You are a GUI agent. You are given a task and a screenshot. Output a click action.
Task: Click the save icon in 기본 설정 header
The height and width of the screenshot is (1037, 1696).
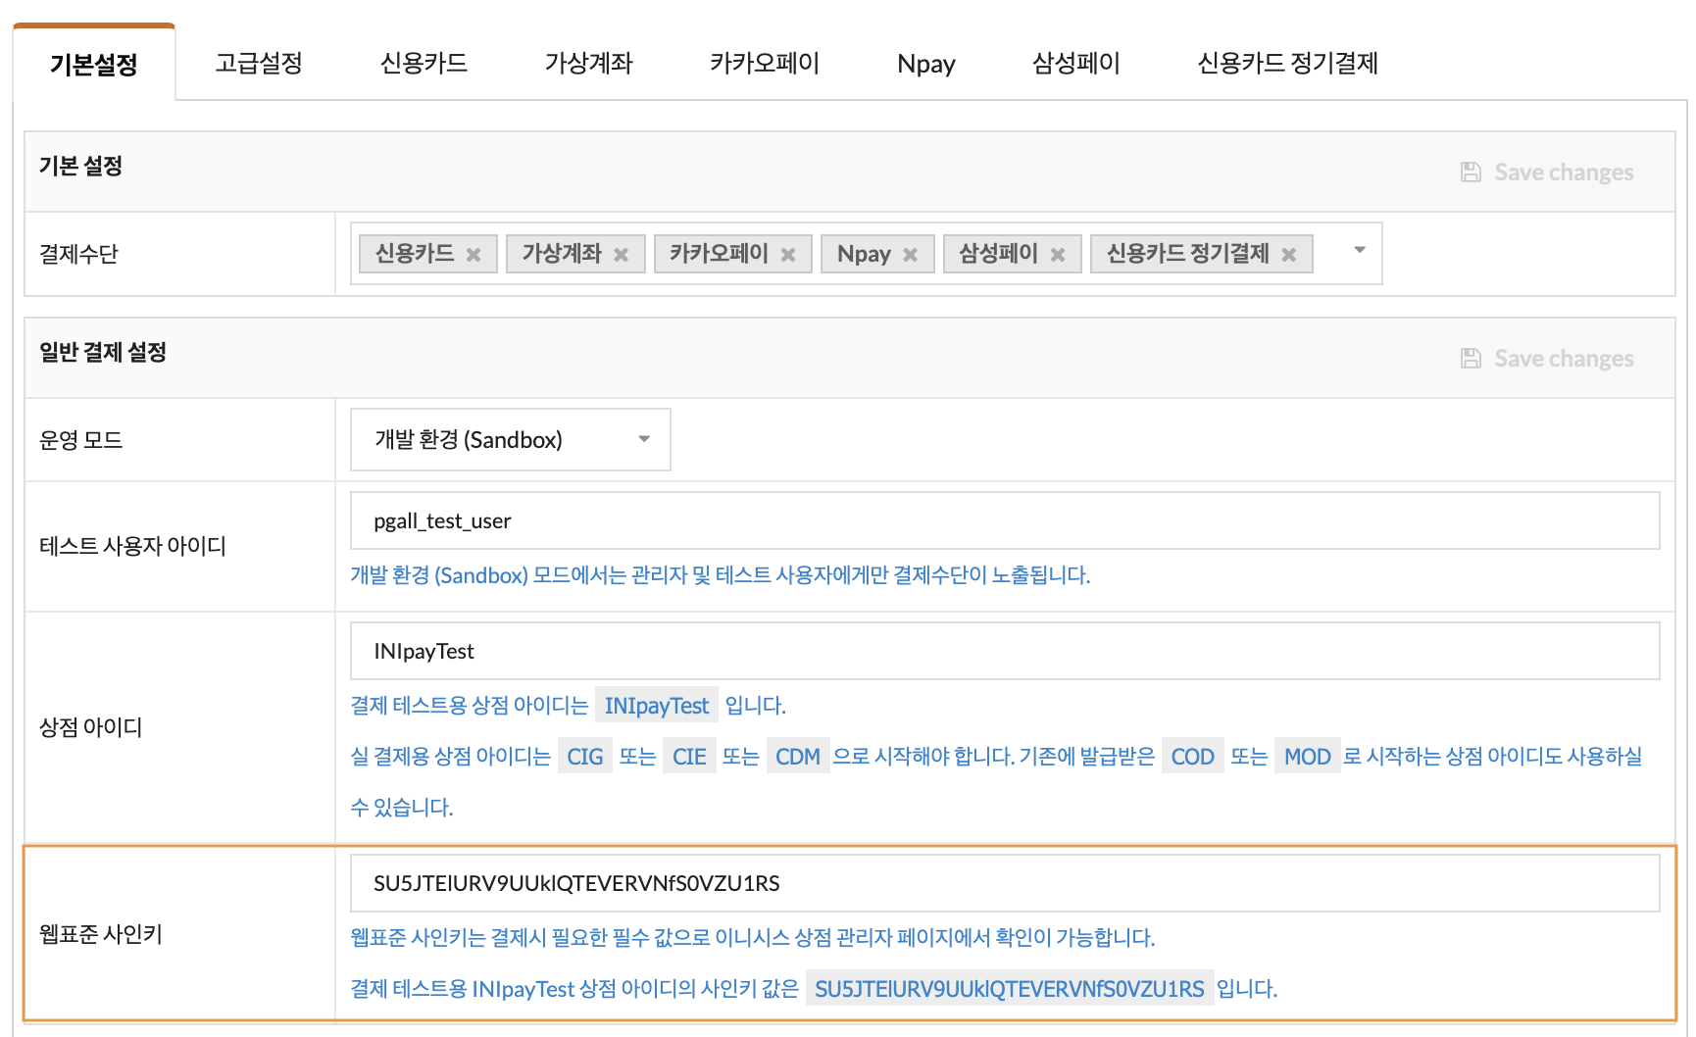[1471, 173]
